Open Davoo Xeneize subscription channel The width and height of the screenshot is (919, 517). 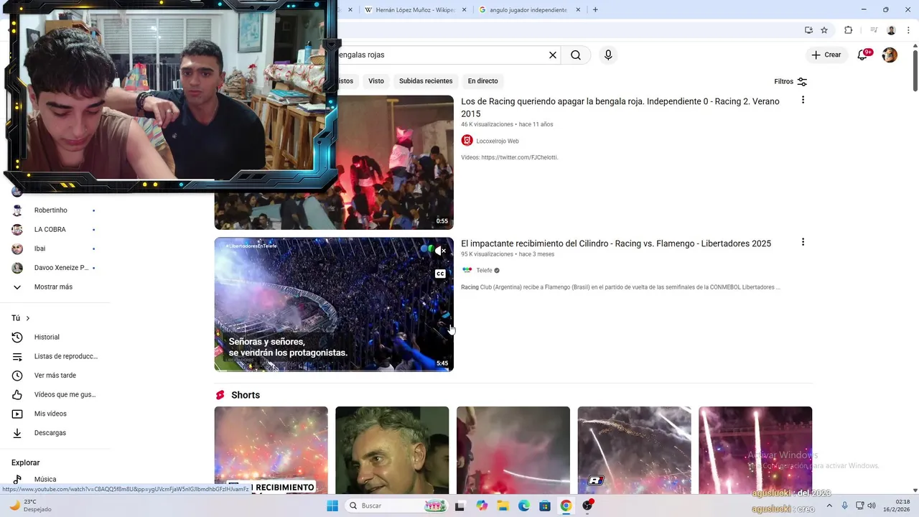click(56, 268)
